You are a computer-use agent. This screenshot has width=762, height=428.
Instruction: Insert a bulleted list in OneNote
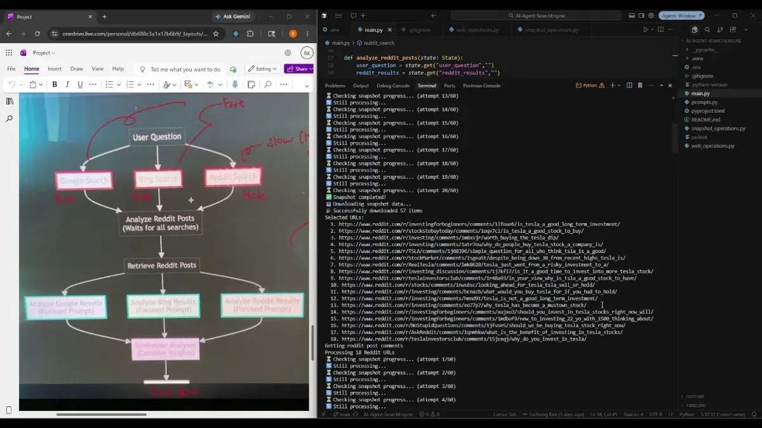pyautogui.click(x=109, y=84)
